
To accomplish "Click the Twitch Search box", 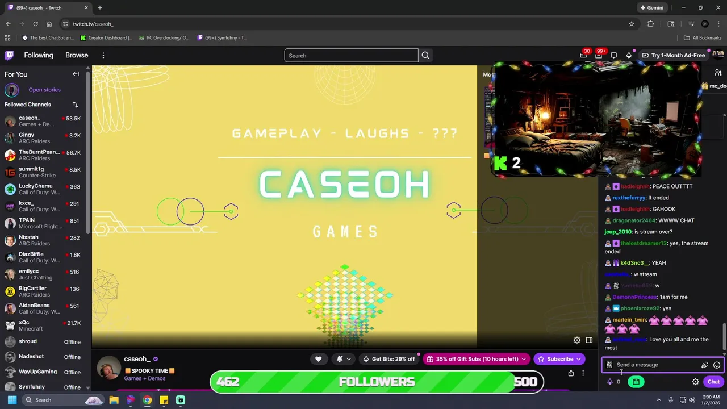I will [x=351, y=55].
